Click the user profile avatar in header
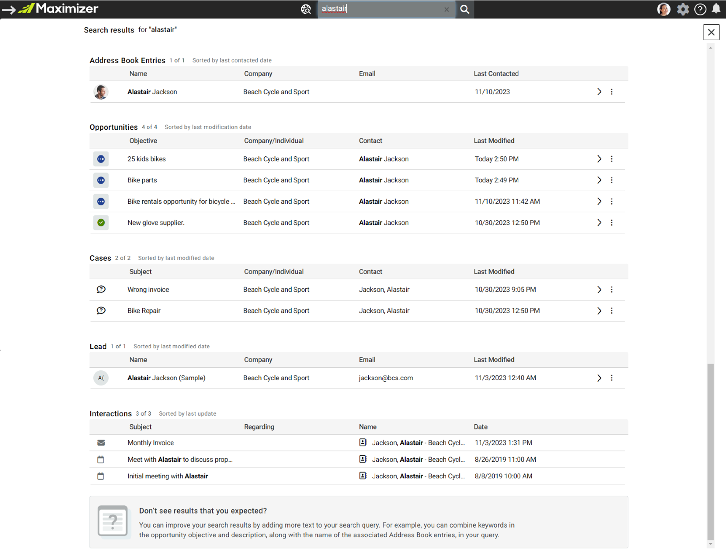 coord(663,9)
